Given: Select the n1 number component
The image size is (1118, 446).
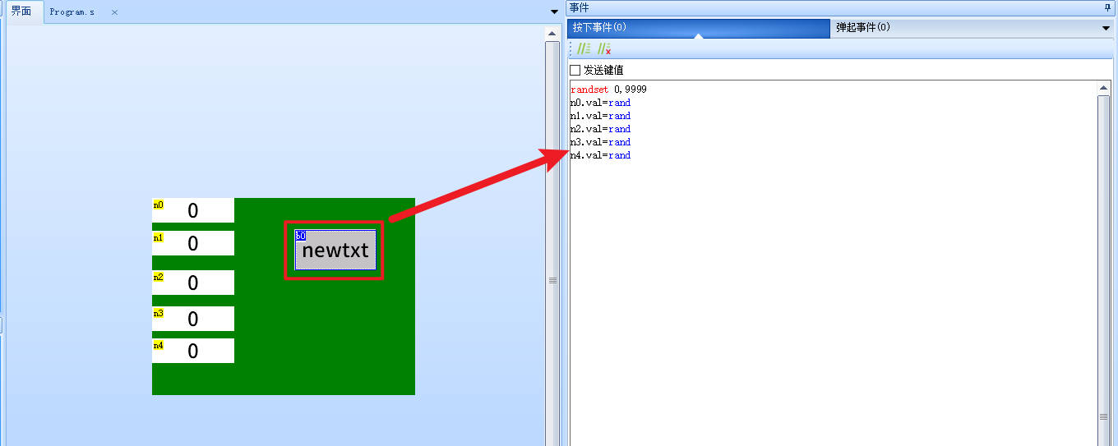Looking at the screenshot, I should click(x=193, y=243).
